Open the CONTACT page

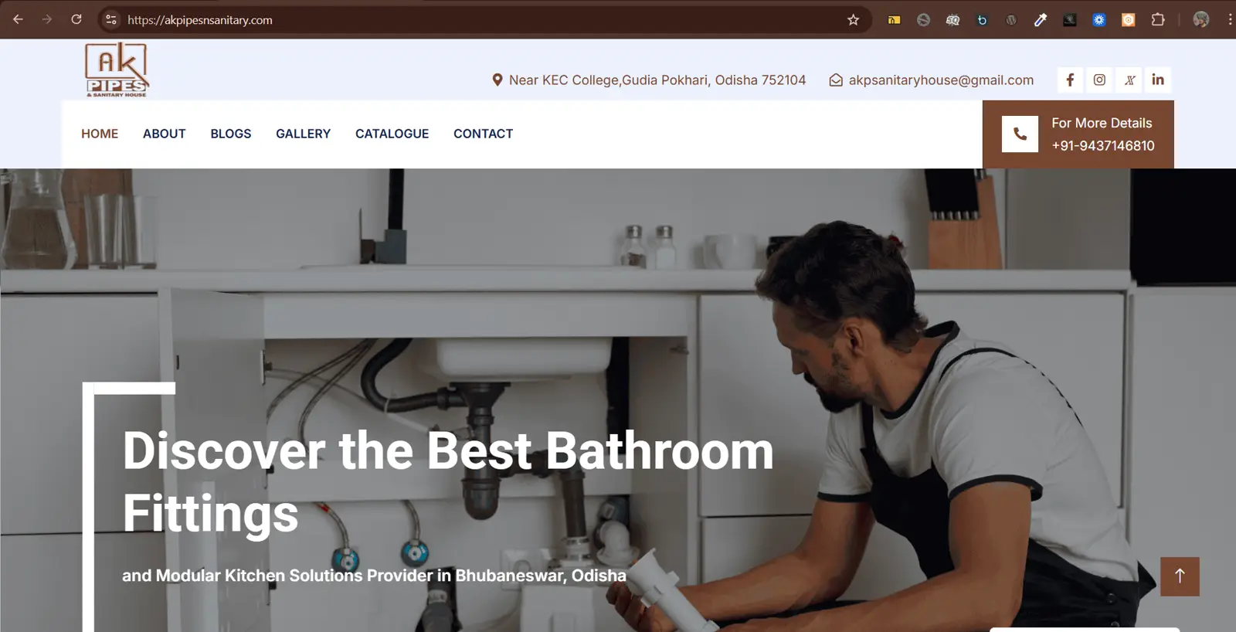483,134
